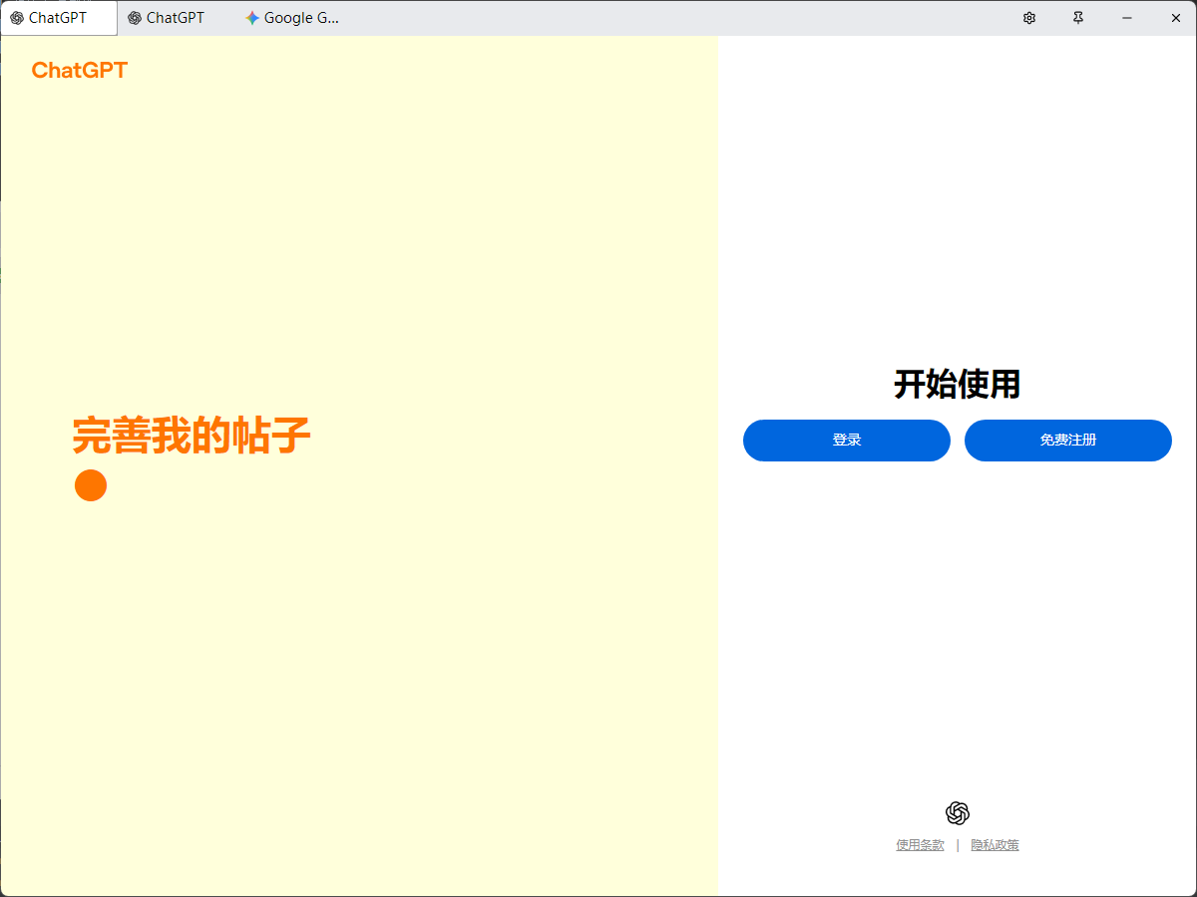1197x897 pixels.
Task: Click the gear settings icon in title bar
Action: click(x=1029, y=18)
